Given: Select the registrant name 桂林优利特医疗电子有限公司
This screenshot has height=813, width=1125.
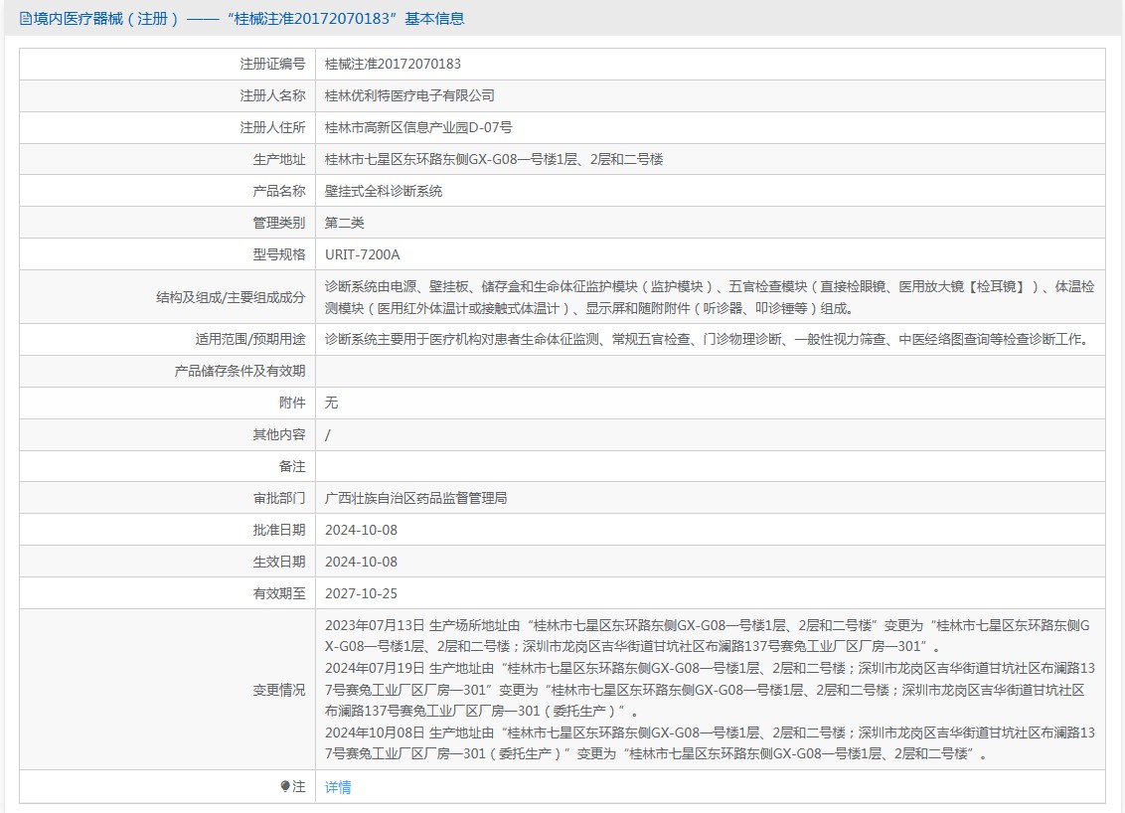Looking at the screenshot, I should 409,95.
